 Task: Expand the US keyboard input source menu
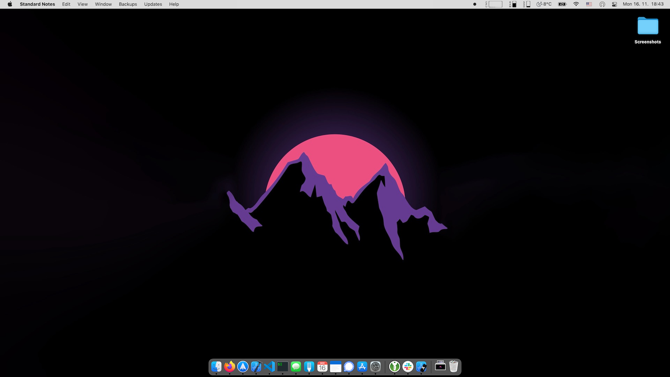tap(589, 4)
